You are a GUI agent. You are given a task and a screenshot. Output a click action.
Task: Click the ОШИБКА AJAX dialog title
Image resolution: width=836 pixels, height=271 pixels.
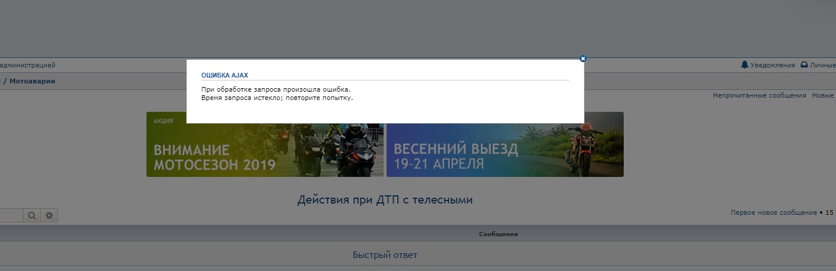click(x=224, y=75)
